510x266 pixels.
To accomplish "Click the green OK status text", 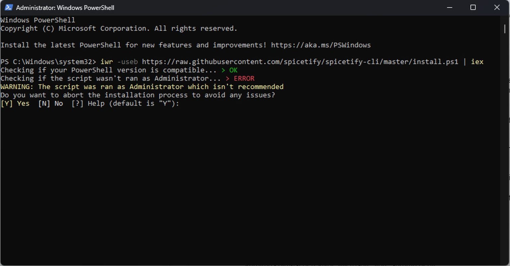I will (x=233, y=70).
